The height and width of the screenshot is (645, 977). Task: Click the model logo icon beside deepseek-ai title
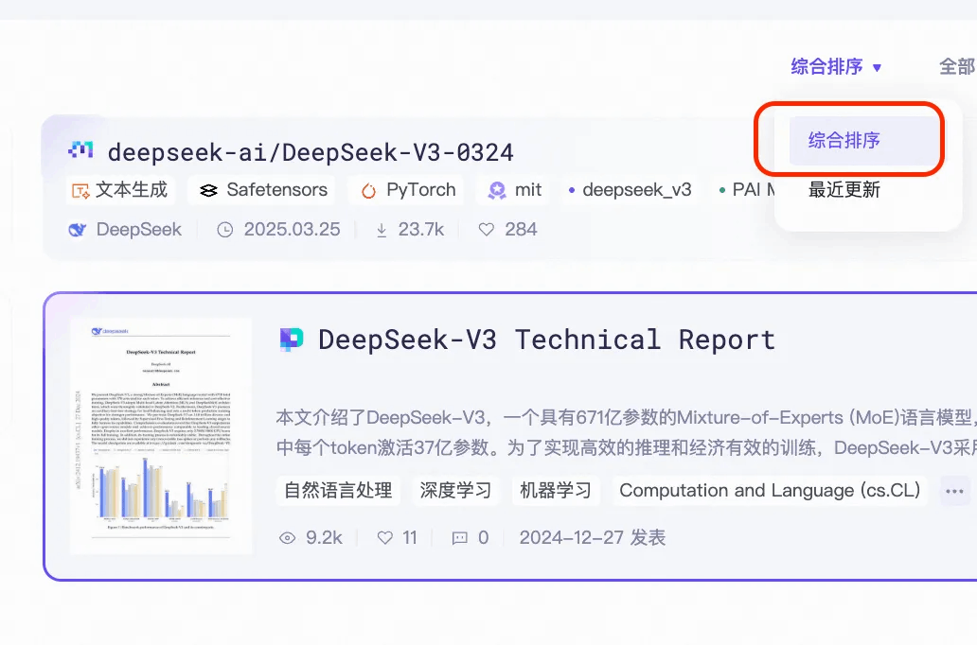click(x=80, y=150)
